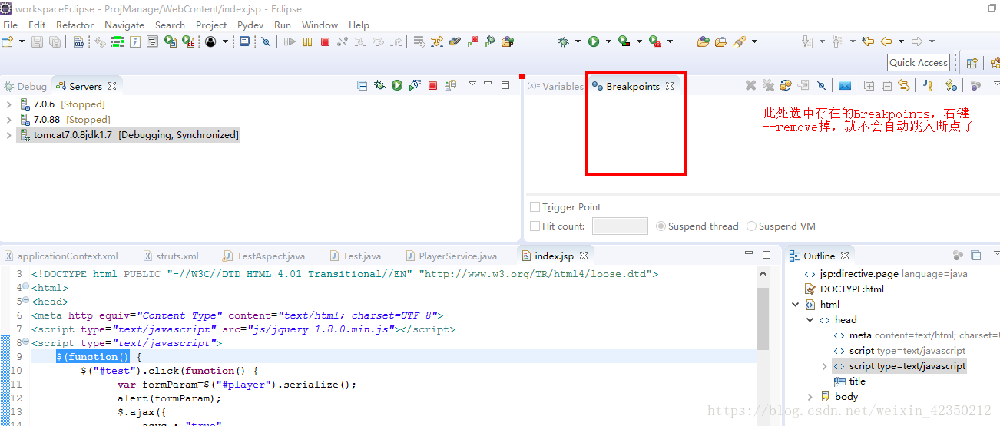Open the Servers view menu triangle
This screenshot has height=426, width=1000.
pyautogui.click(x=472, y=84)
